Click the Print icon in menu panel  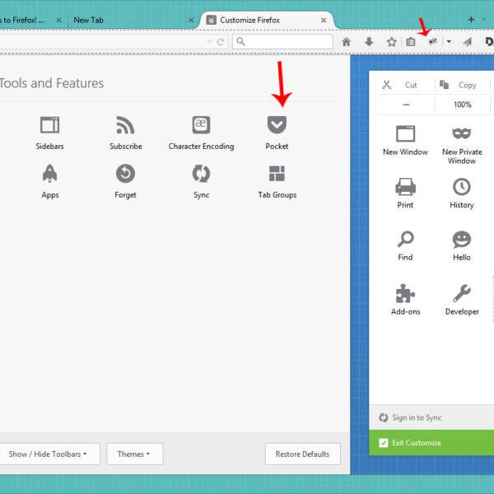[x=405, y=187]
